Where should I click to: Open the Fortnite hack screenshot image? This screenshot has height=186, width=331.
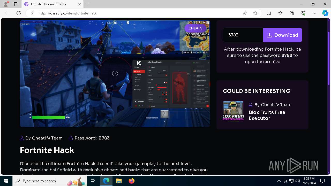click(115, 74)
